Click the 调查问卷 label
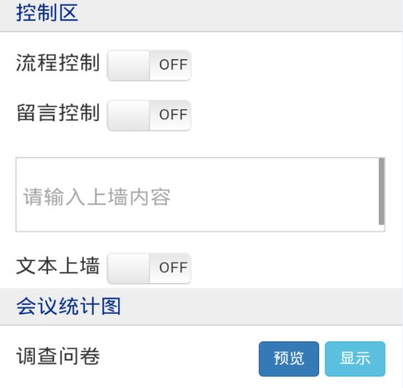Screen dimensions: 403x388 [x=58, y=357]
